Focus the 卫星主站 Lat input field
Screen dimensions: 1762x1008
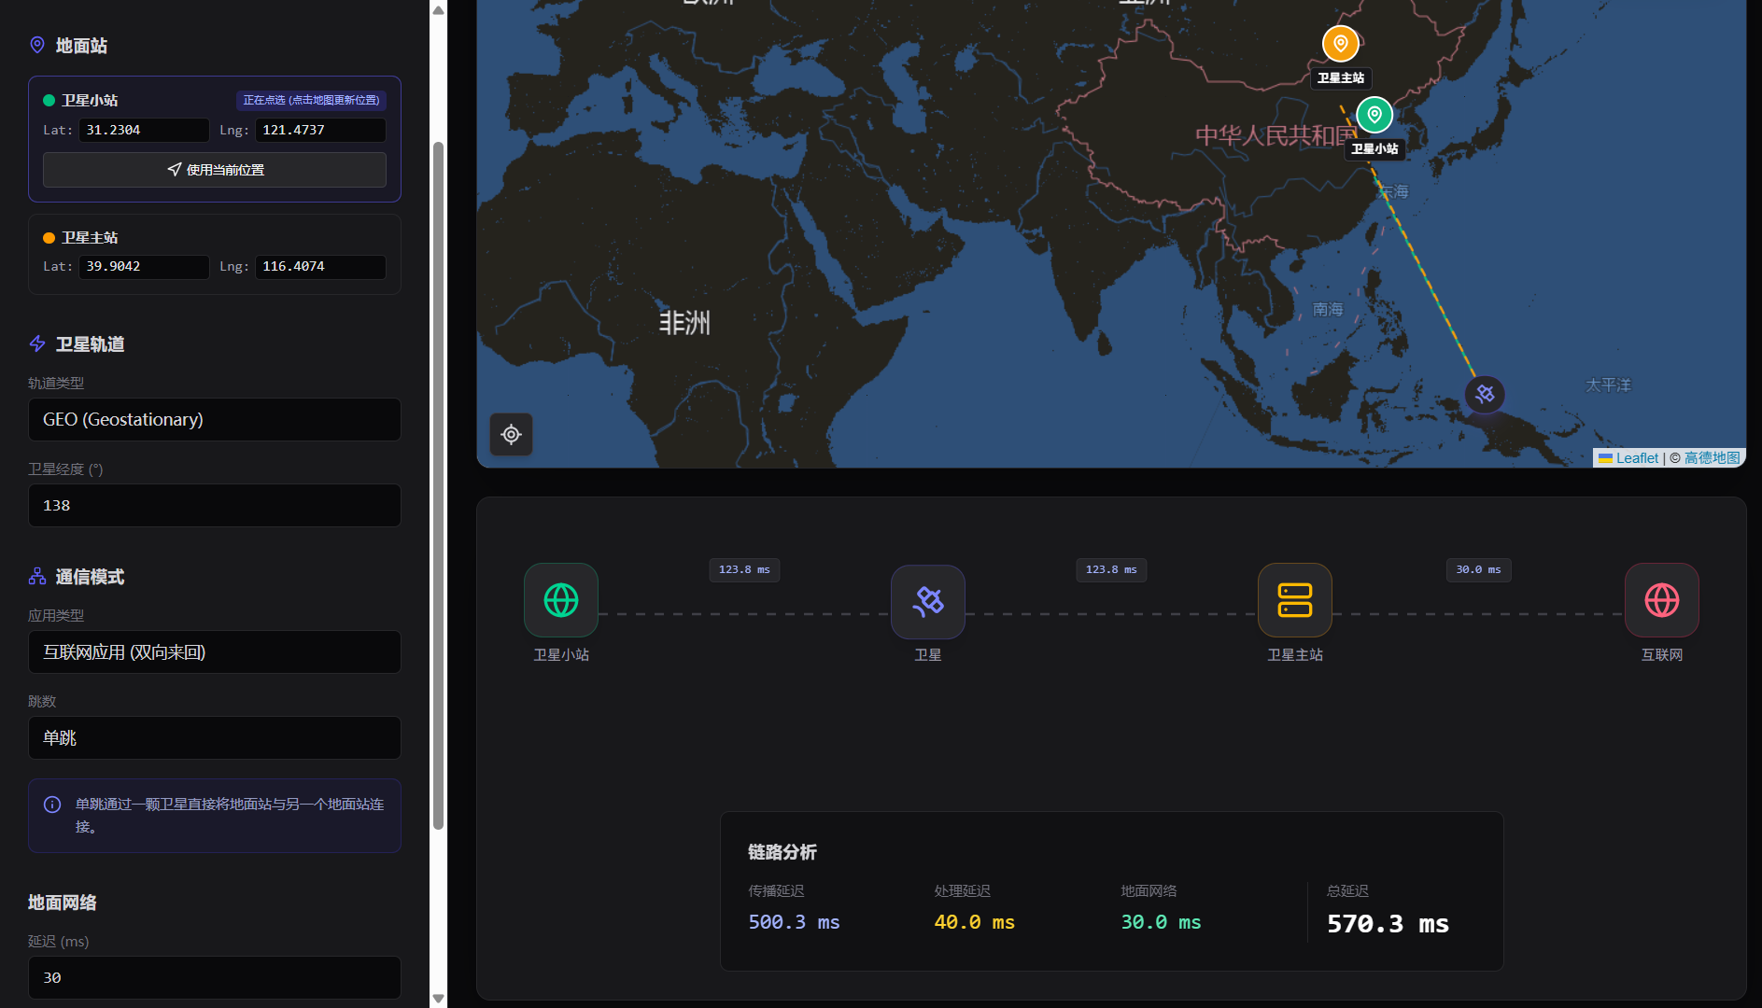144,267
